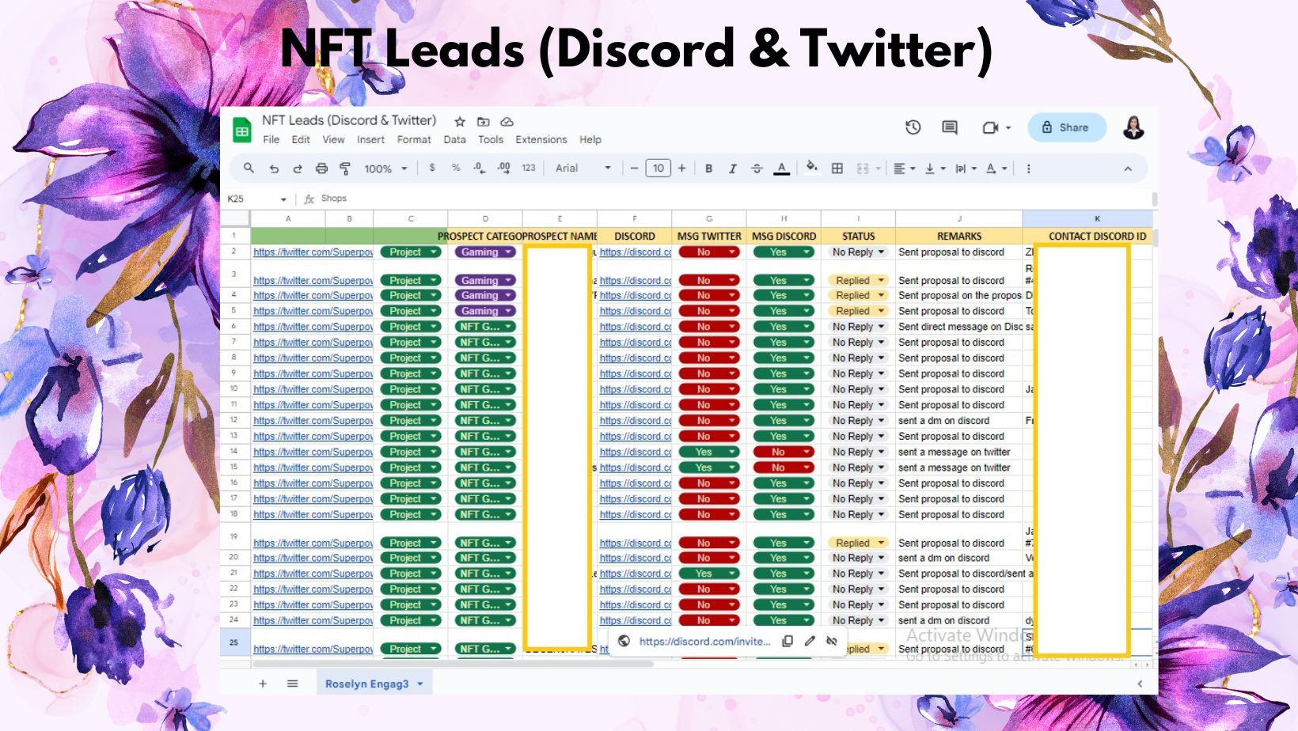Show more toolbar options (three dots)
Viewport: 1298px width, 731px height.
click(x=1028, y=169)
